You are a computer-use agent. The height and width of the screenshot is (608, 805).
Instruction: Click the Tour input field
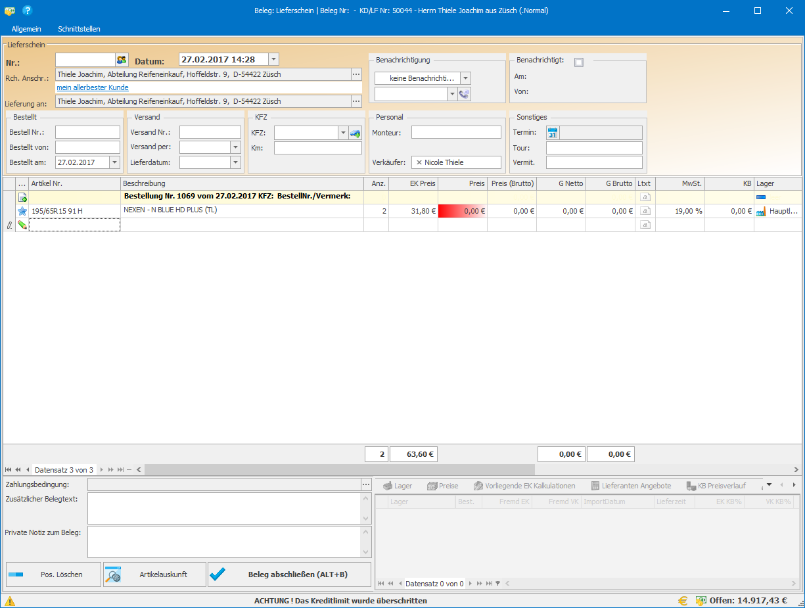coord(594,148)
